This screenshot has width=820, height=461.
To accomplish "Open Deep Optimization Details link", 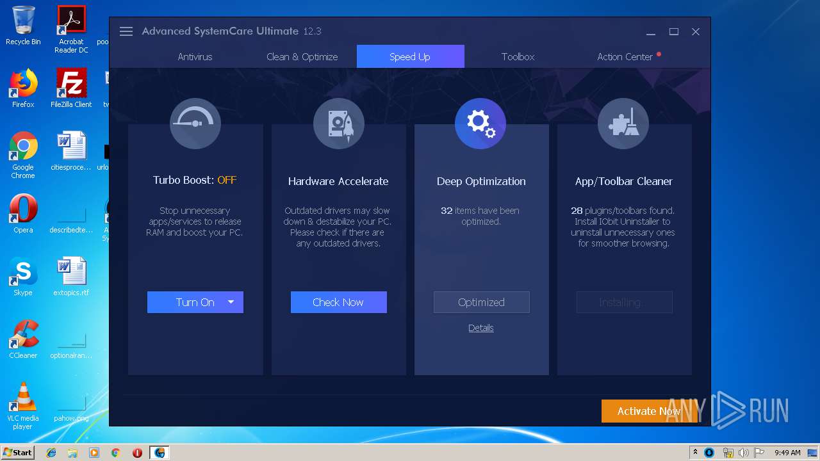I will click(481, 328).
